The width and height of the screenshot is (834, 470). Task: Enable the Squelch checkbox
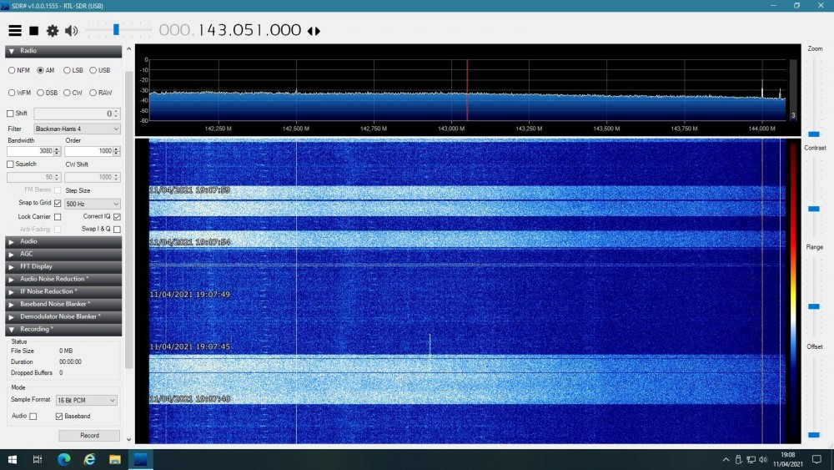10,164
